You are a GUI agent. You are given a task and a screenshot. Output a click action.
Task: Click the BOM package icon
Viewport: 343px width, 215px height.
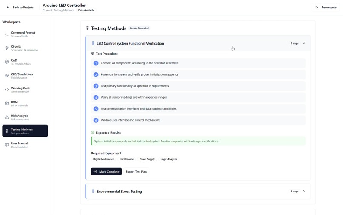[x=7, y=103]
